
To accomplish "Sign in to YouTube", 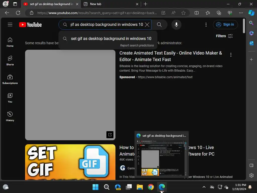I will 225,25.
